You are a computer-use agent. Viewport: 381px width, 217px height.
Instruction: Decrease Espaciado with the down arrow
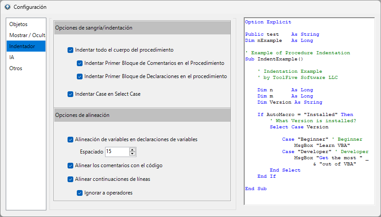pyautogui.click(x=132, y=154)
